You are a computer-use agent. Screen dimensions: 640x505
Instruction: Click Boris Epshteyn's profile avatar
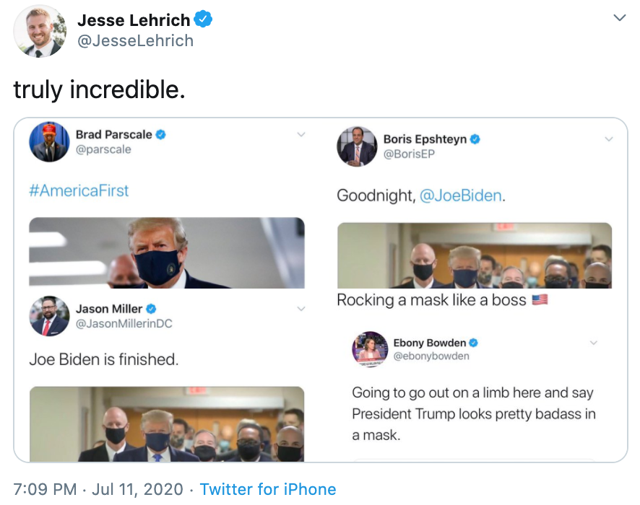pyautogui.click(x=357, y=146)
